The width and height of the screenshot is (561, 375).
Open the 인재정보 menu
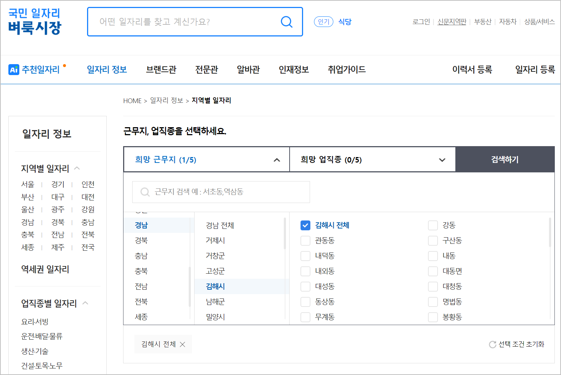(294, 70)
